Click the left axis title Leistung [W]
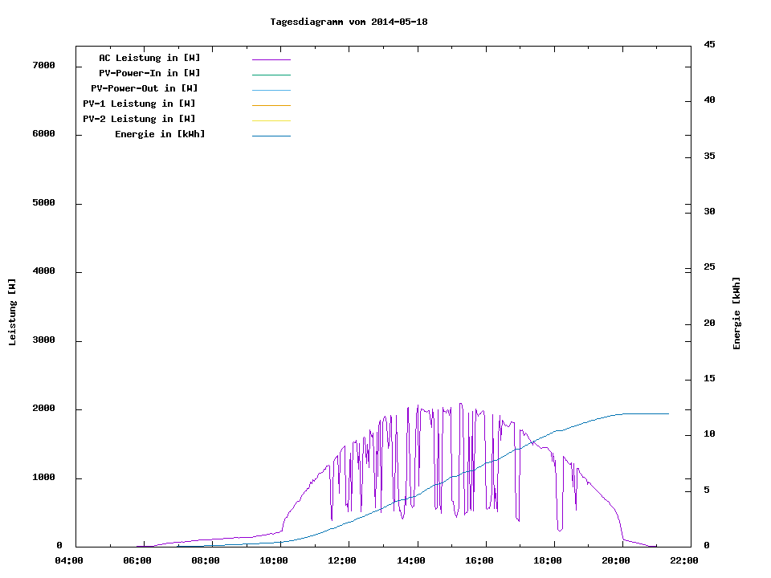Viewport: 771px width, 578px height. point(12,312)
